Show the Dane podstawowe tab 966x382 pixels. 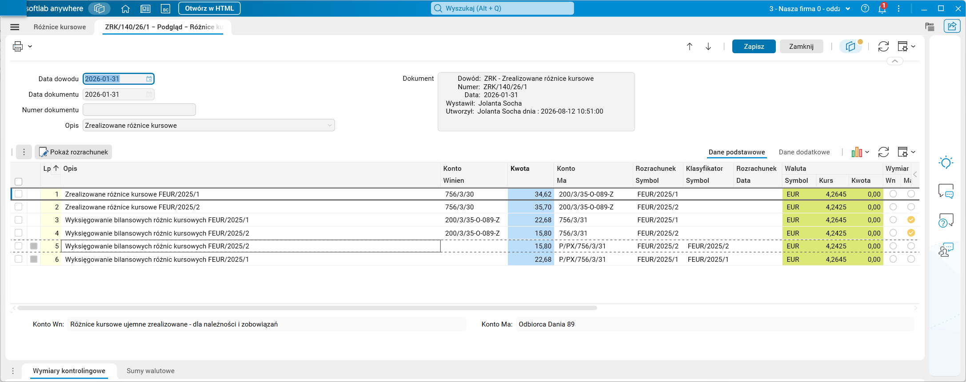[737, 152]
